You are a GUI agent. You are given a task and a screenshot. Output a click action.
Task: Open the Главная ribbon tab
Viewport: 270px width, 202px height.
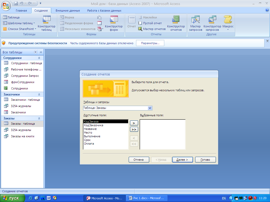point(21,11)
